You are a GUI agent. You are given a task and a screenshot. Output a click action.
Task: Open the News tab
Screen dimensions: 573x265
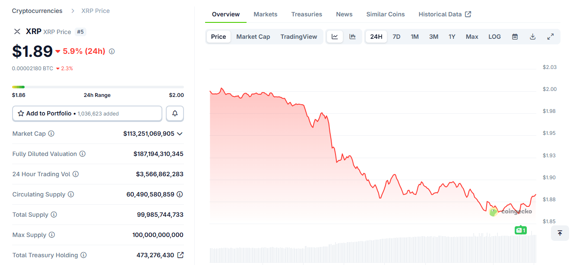coord(344,14)
